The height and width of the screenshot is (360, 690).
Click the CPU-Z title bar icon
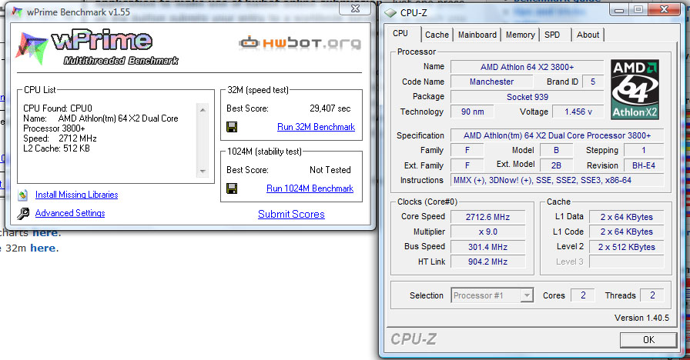click(x=390, y=13)
